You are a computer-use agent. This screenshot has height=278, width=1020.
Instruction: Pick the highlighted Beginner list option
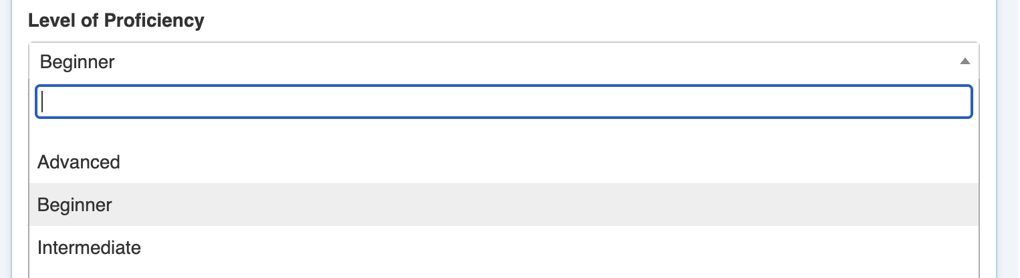[75, 205]
